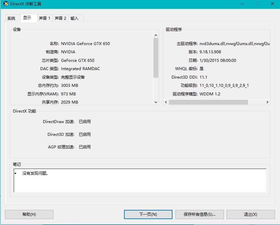Screen dimensions: 280x225
Task: Go to the 声音 2 tab
Action: point(60,18)
